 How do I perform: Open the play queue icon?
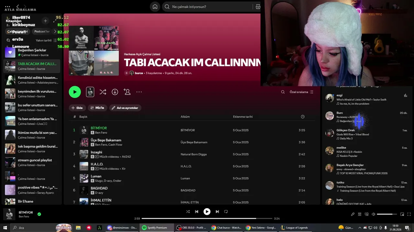click(x=359, y=214)
